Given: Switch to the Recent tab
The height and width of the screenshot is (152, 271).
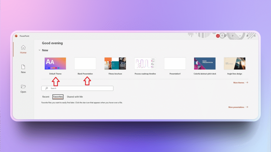Looking at the screenshot, I should (x=46, y=97).
